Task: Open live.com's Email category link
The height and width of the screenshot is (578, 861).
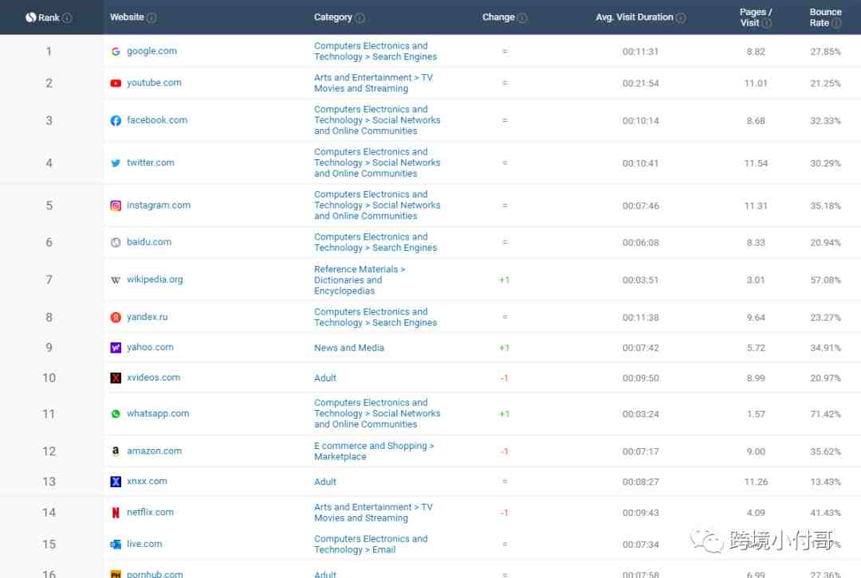Action: (x=371, y=544)
